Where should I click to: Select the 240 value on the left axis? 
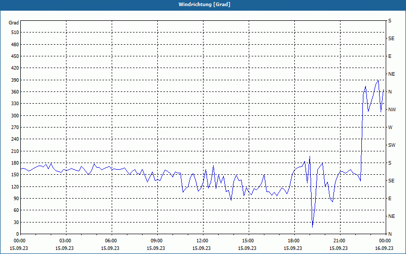click(15, 139)
